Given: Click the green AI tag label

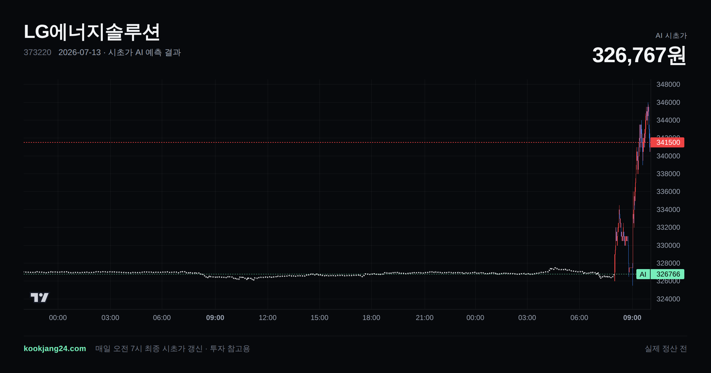Looking at the screenshot, I should pos(643,274).
